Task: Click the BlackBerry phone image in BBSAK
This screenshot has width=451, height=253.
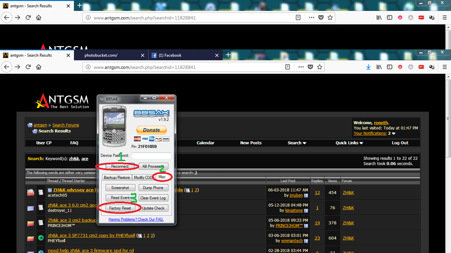Action: coord(114,126)
